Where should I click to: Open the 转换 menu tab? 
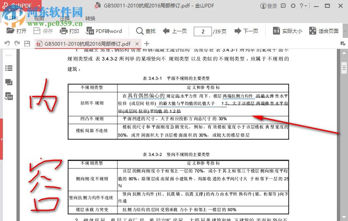(x=90, y=19)
